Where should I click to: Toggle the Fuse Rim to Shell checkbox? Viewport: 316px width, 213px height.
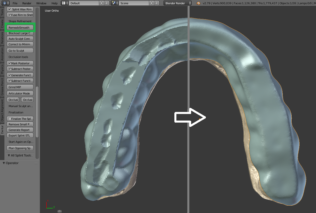[9, 15]
